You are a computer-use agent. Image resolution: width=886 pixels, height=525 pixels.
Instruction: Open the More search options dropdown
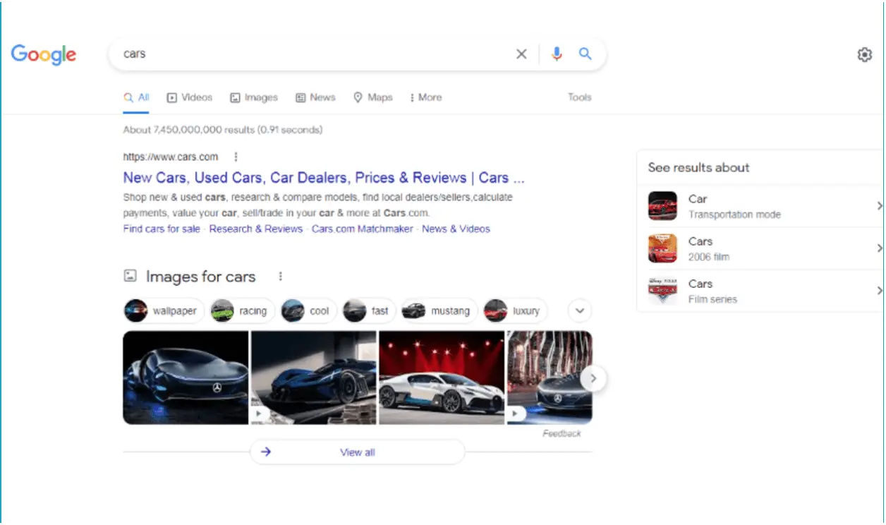[x=425, y=97]
